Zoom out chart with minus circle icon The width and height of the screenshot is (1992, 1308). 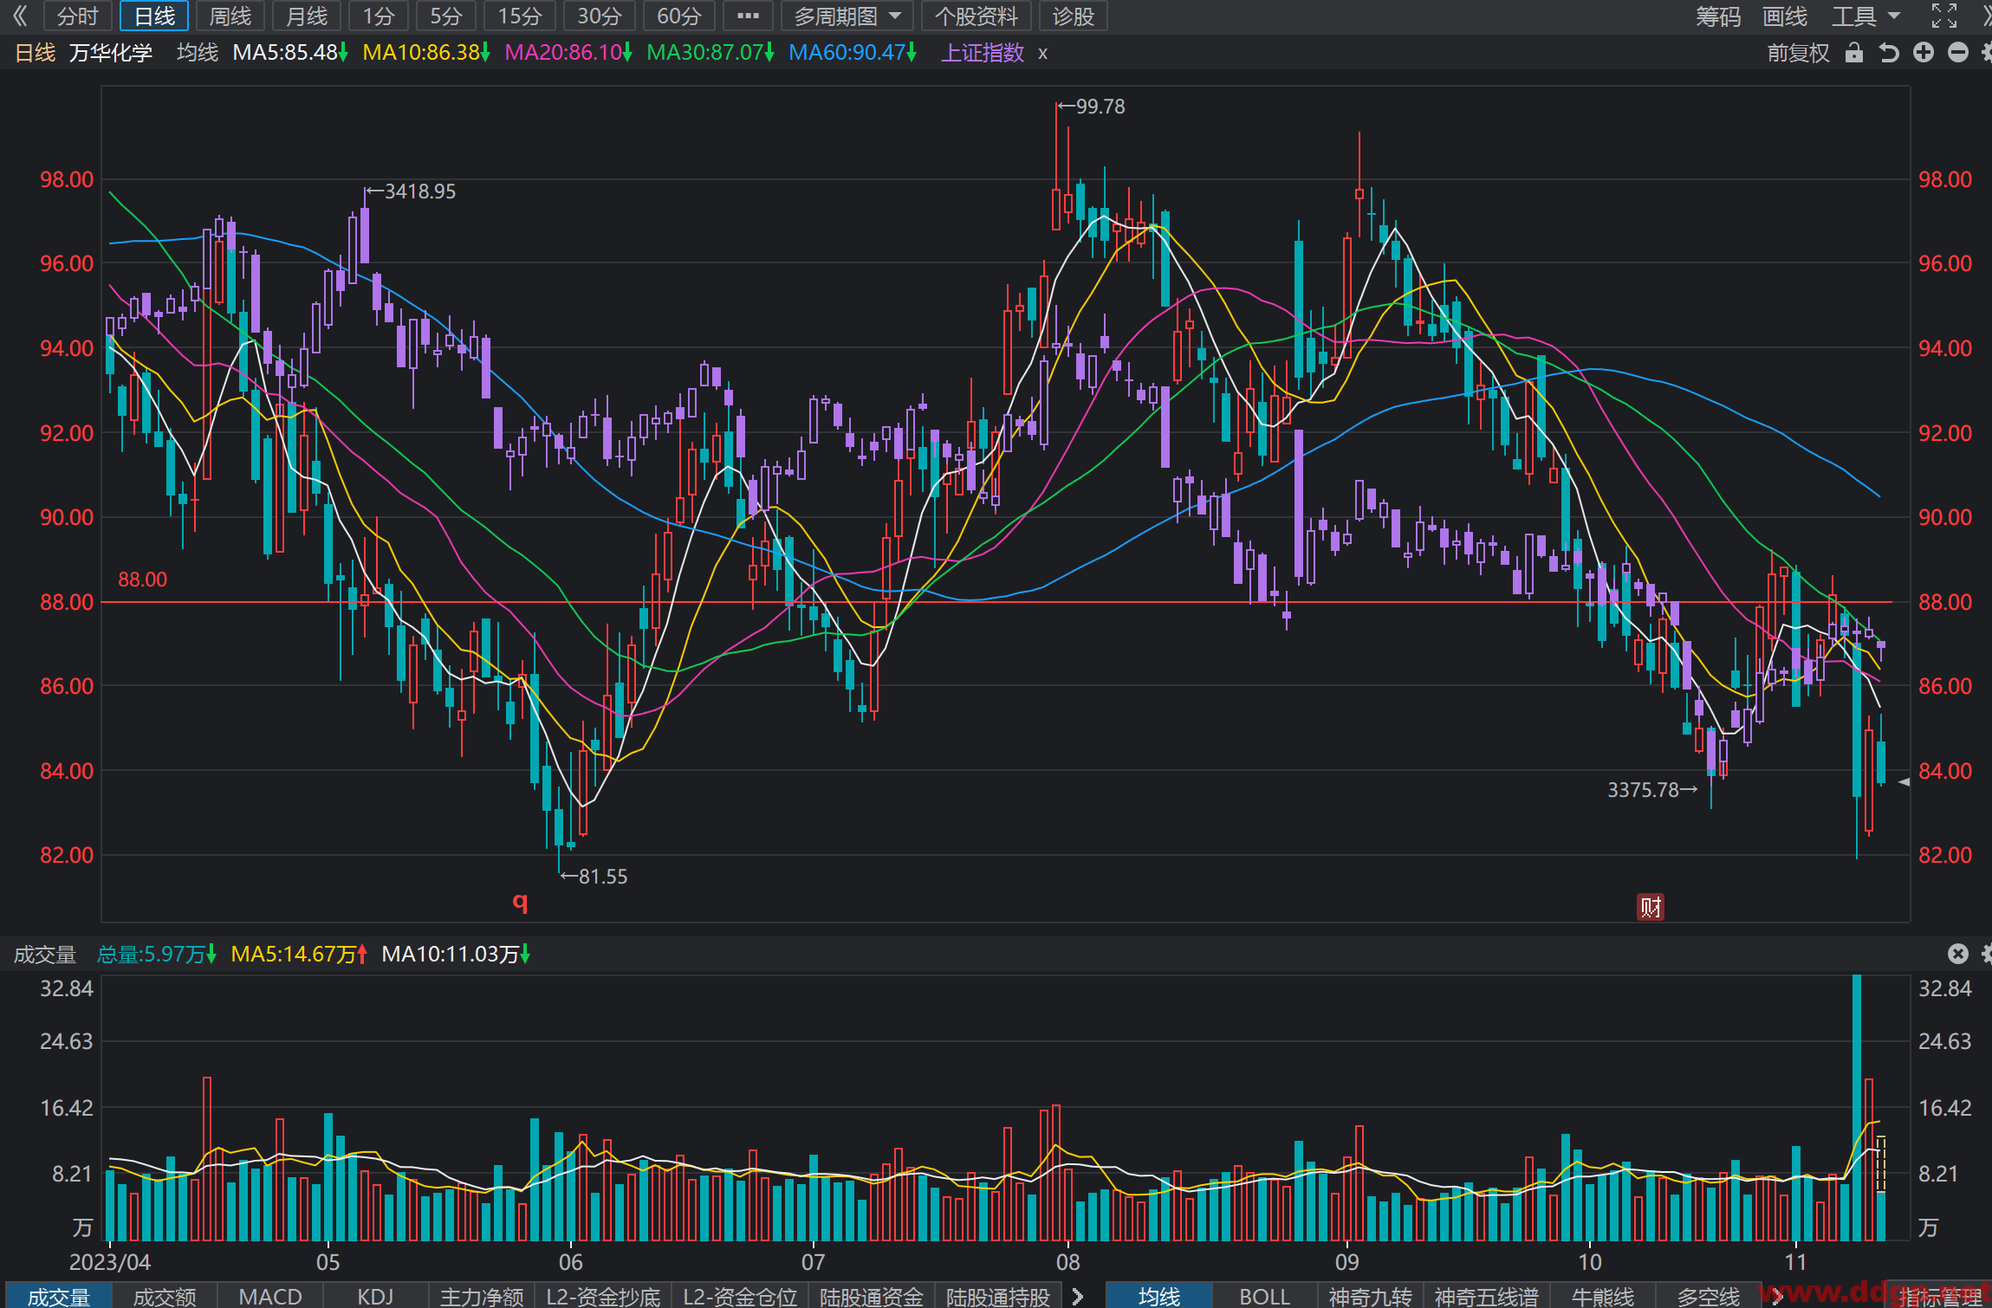(1958, 53)
